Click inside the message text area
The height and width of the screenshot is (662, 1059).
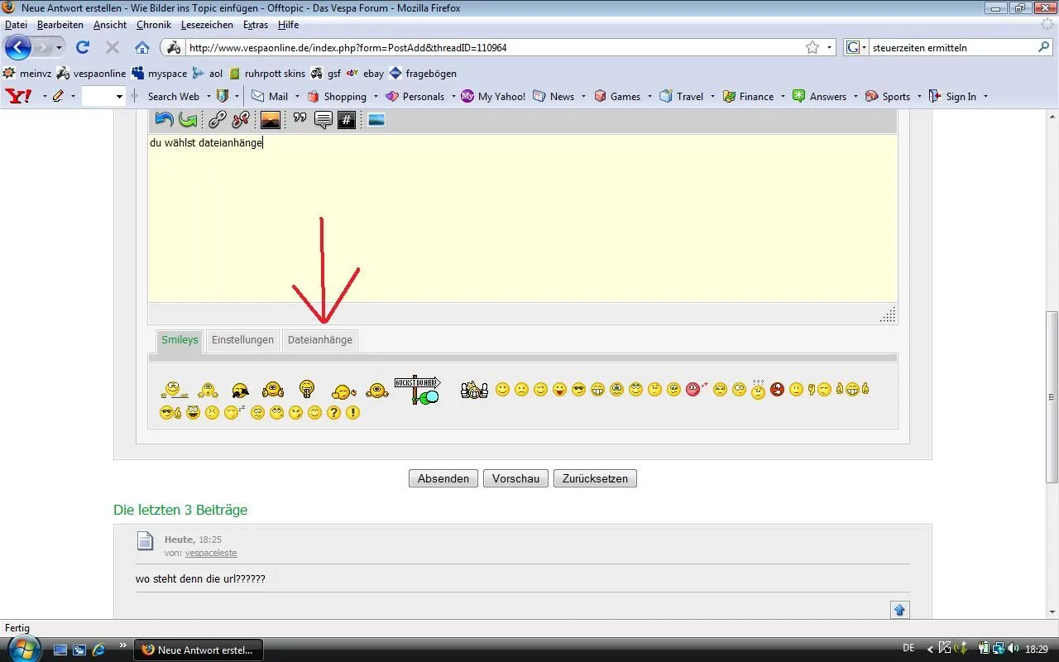coord(521,223)
